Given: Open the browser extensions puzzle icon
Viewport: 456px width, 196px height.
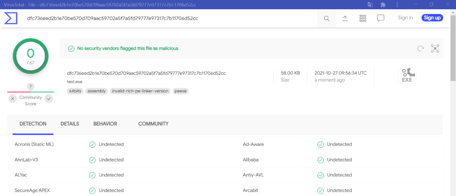Looking at the screenshot, I should tap(383, 5).
